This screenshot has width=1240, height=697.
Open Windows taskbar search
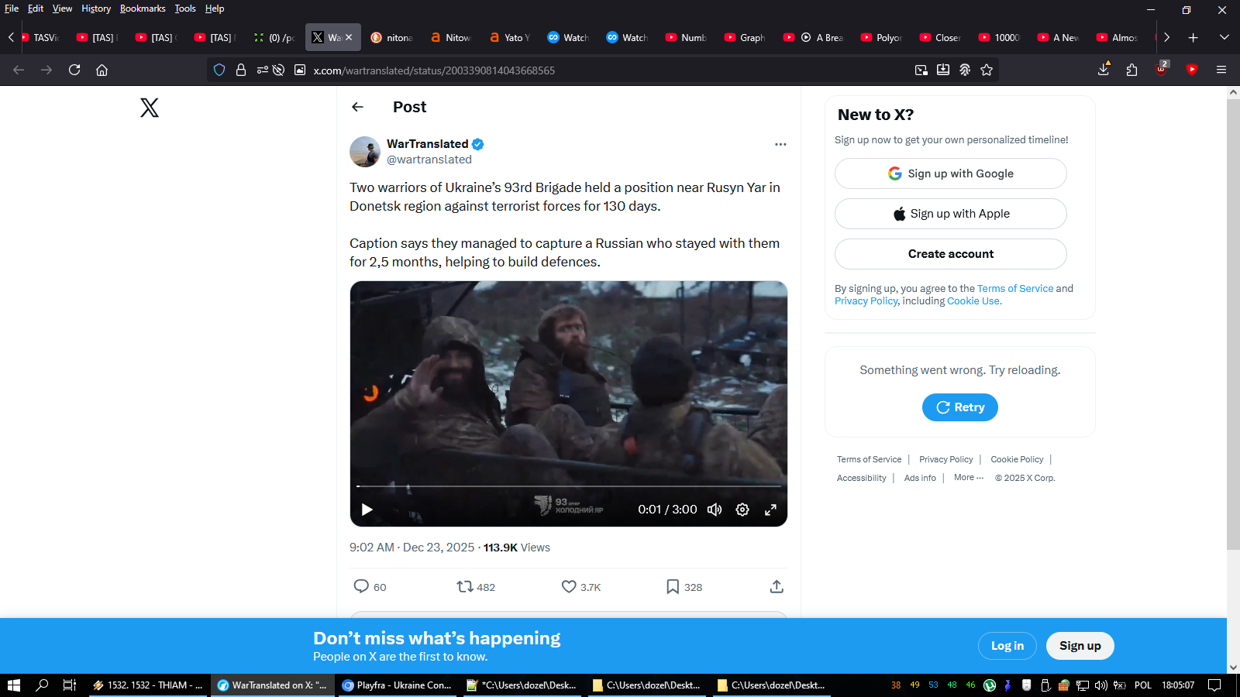(x=42, y=685)
